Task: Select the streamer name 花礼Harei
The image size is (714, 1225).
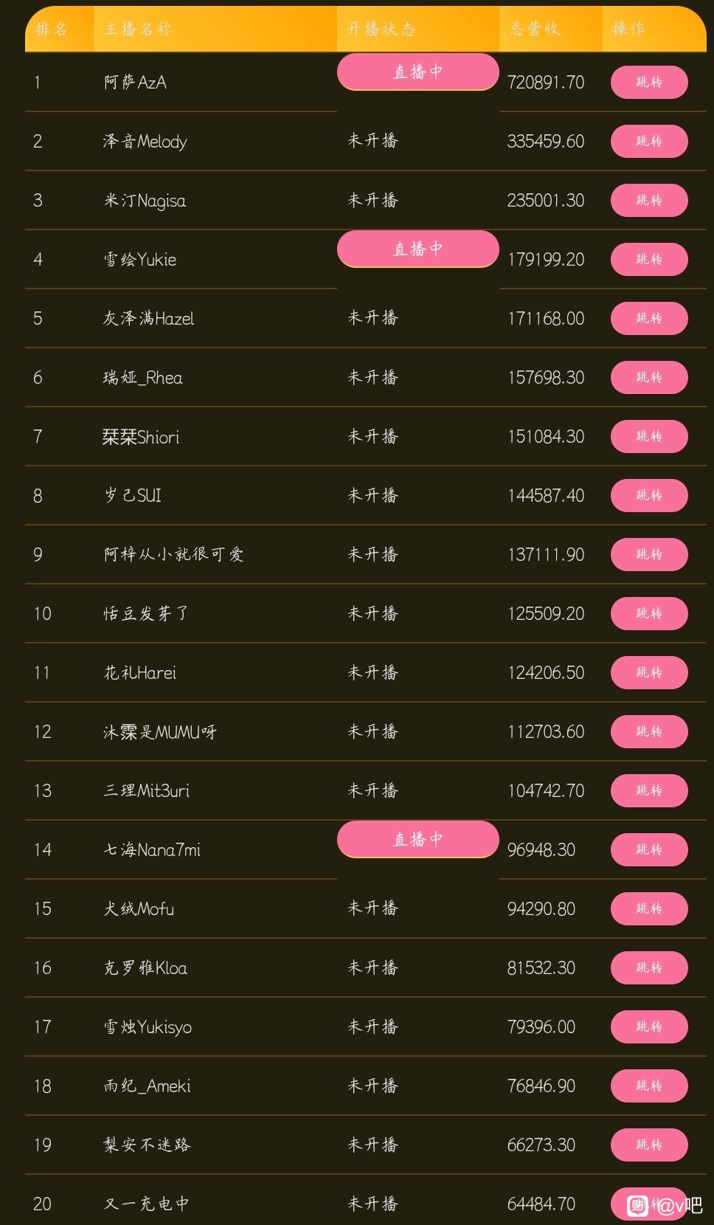Action: (140, 672)
